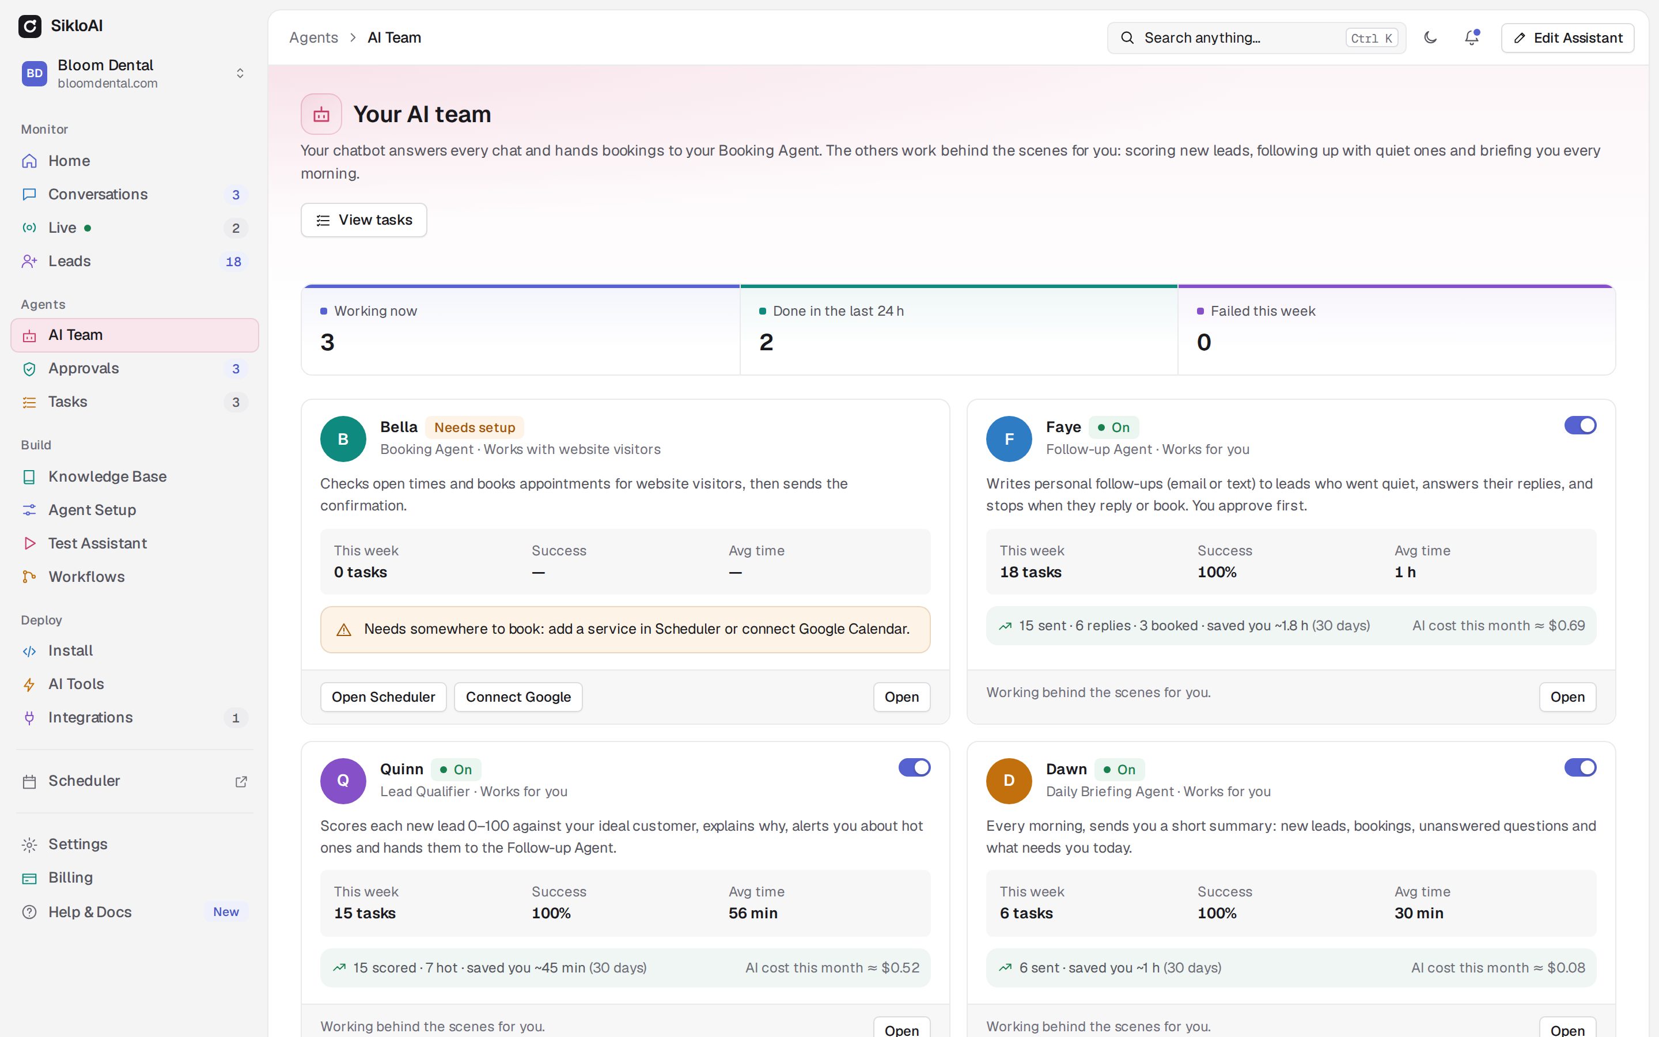1659x1037 pixels.
Task: Click the Agents breadcrumb link
Action: coord(313,37)
